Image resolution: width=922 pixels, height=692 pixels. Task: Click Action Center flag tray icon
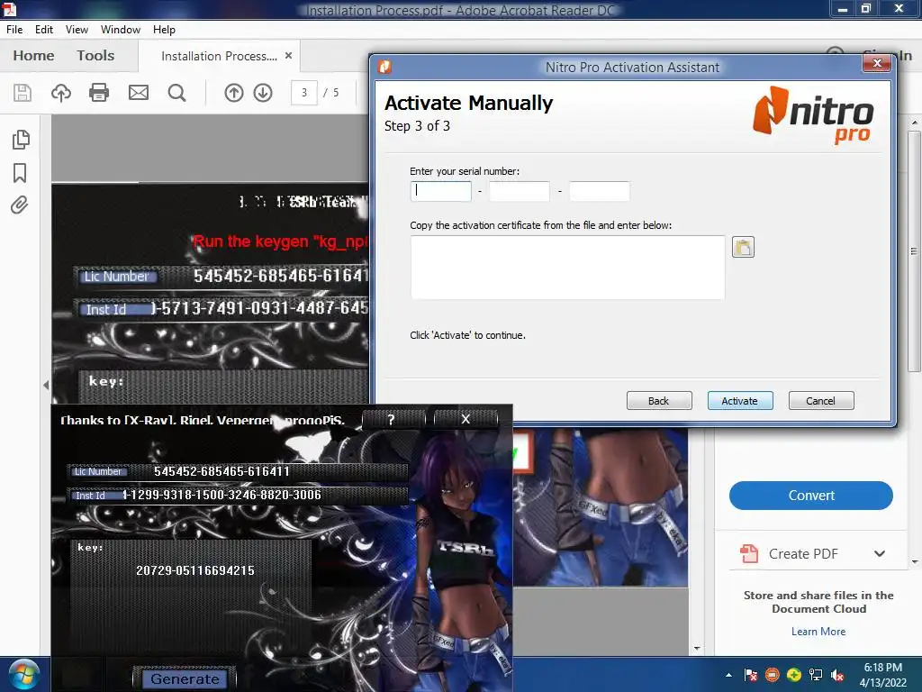(750, 675)
